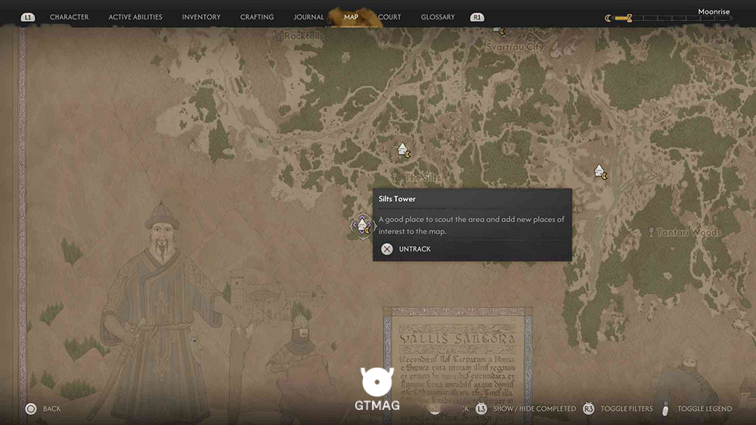Image resolution: width=756 pixels, height=425 pixels.
Task: Click the Moonrise time-of-day progress bar
Action: tap(668, 18)
